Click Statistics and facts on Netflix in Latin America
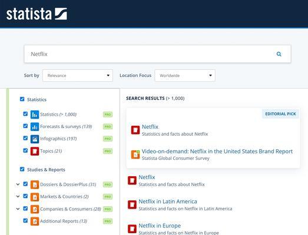This screenshot has width=308, height=235. [x=186, y=209]
